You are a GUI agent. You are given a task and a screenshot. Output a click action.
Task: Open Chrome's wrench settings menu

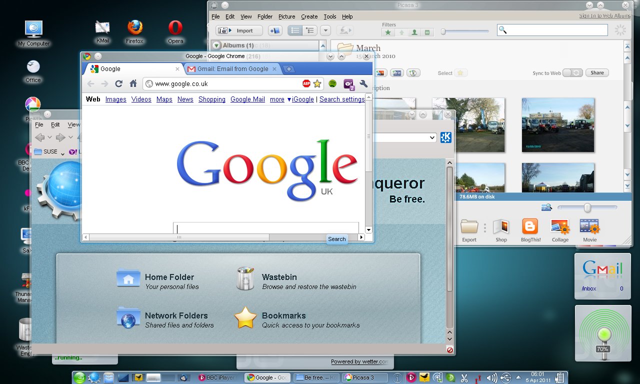[x=363, y=83]
